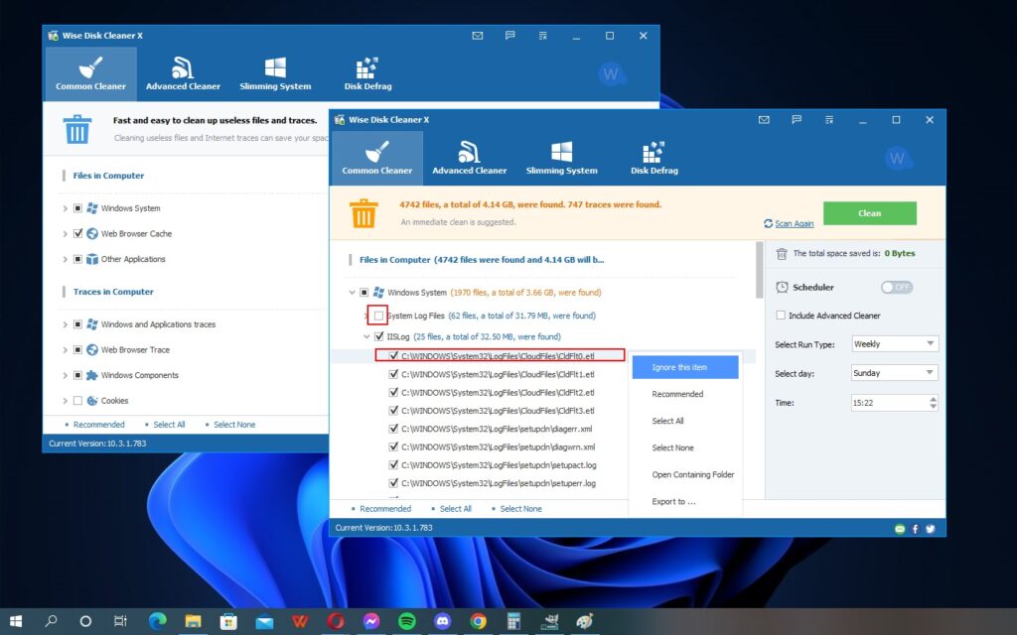The height and width of the screenshot is (635, 1017).
Task: Open Calculator from taskbar
Action: pyautogui.click(x=513, y=621)
